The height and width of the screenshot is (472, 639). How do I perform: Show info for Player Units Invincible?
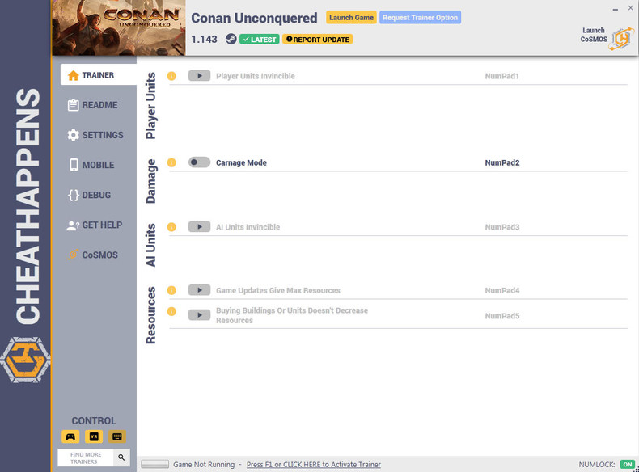(x=171, y=76)
